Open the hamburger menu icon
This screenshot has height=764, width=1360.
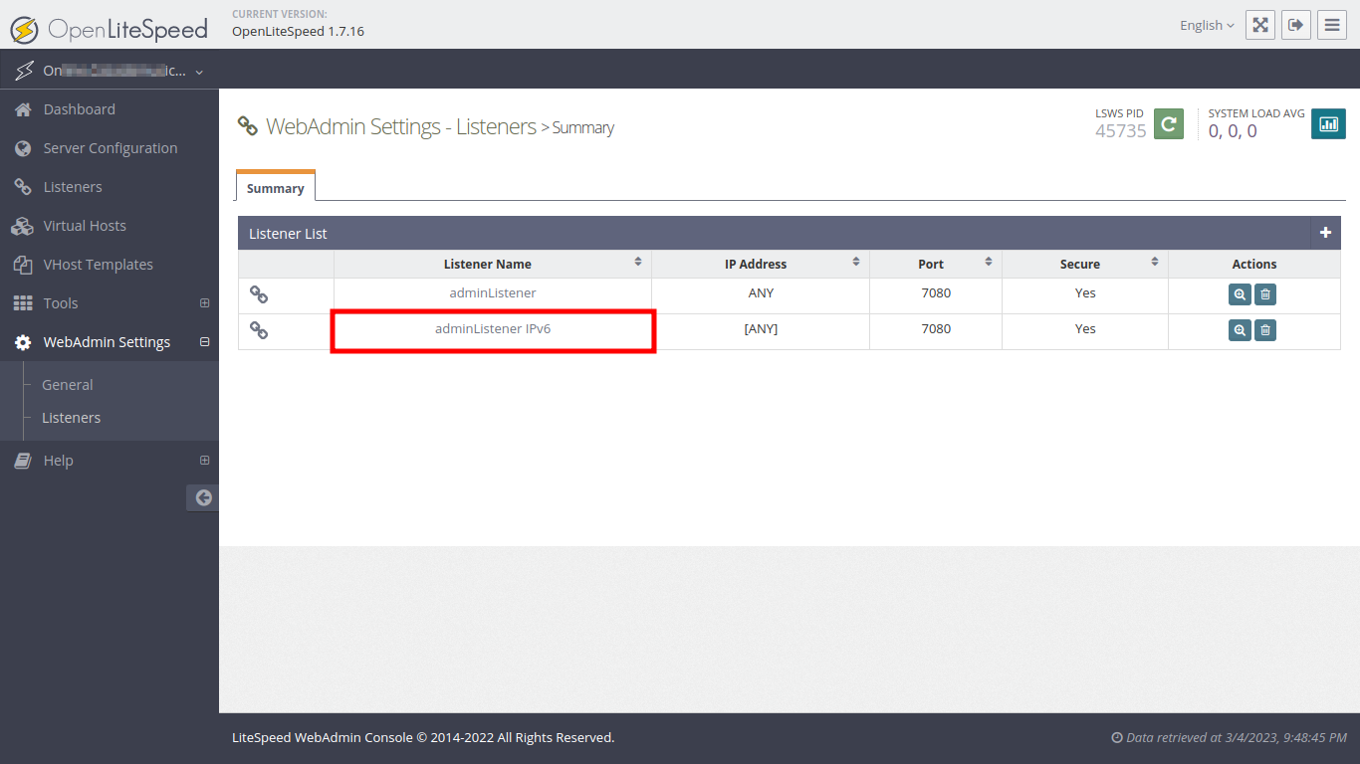pos(1332,25)
